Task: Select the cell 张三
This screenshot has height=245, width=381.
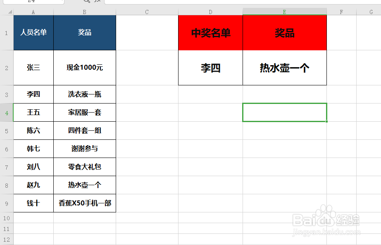Action: pos(33,68)
